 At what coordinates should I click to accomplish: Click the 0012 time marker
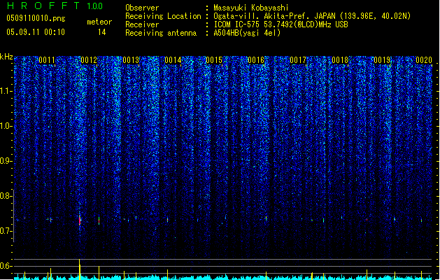[x=89, y=60]
